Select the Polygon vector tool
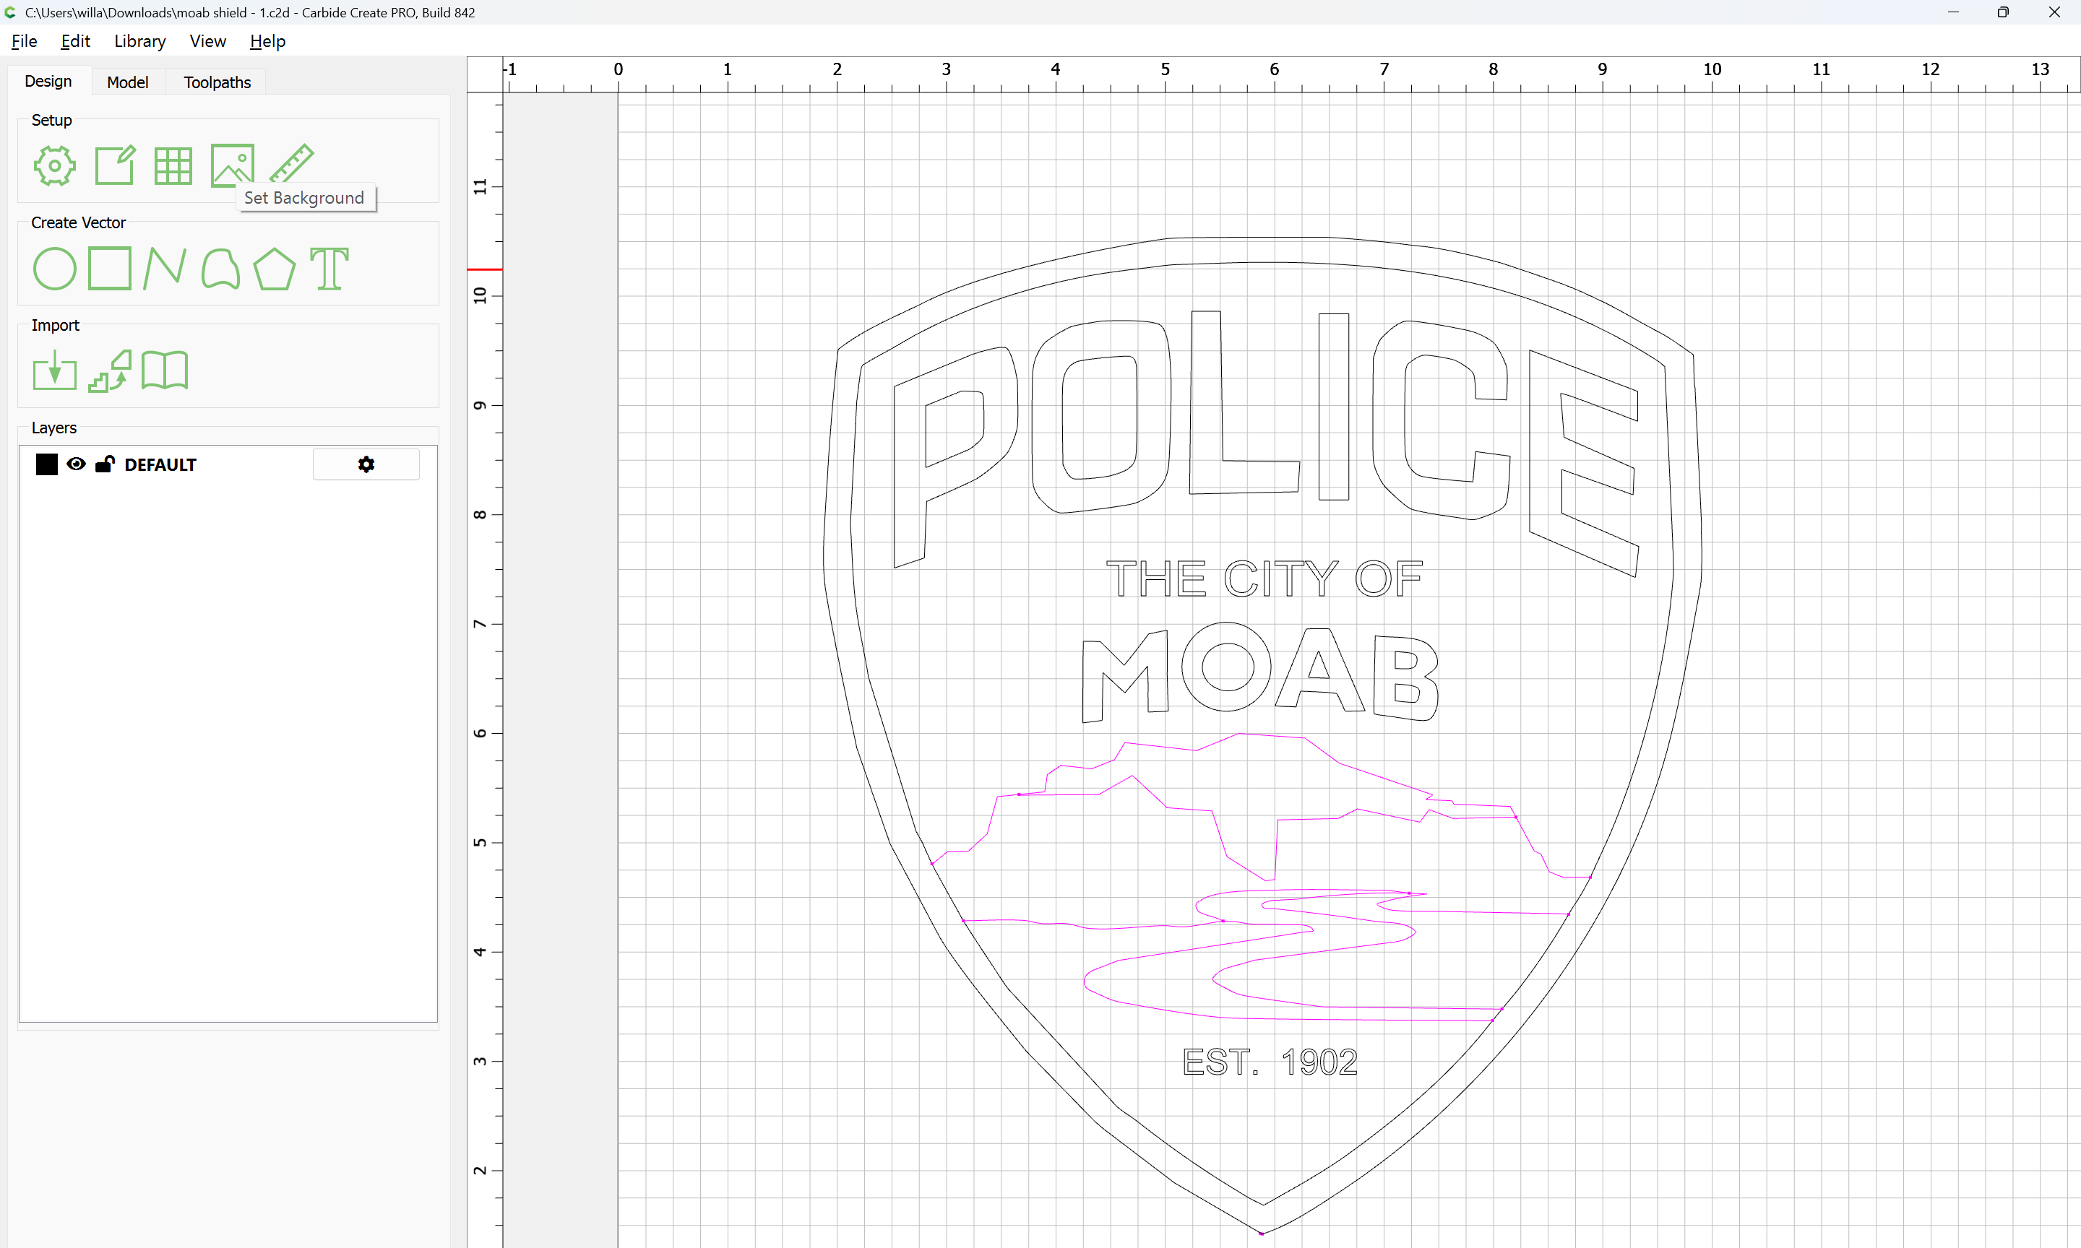This screenshot has width=2081, height=1248. pyautogui.click(x=274, y=269)
